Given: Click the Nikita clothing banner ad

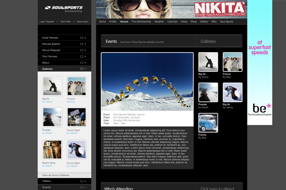Looking at the screenshot, I should [172, 9].
